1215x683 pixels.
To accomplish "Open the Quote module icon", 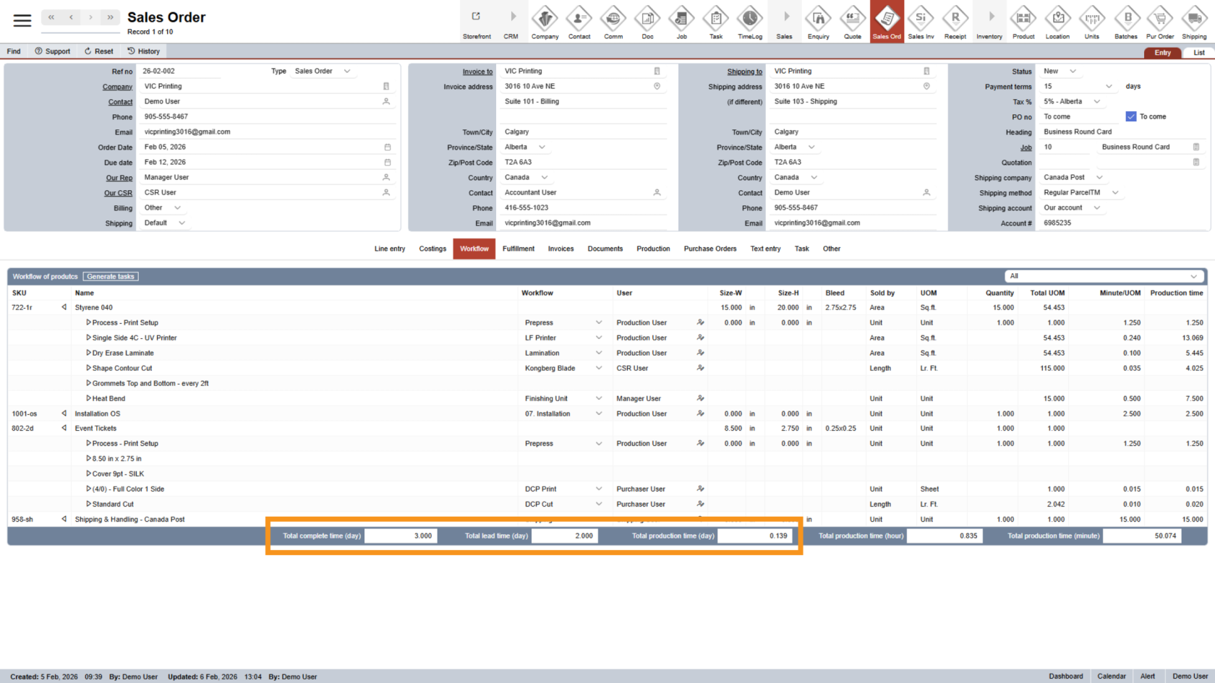I will pyautogui.click(x=852, y=22).
